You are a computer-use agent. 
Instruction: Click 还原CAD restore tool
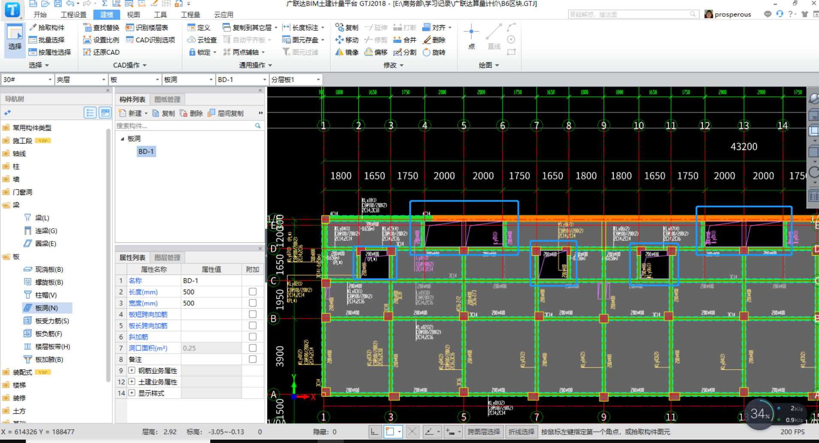101,52
